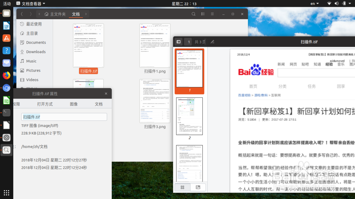Open Settings gear from dock
355x199 pixels.
[x=6, y=137]
